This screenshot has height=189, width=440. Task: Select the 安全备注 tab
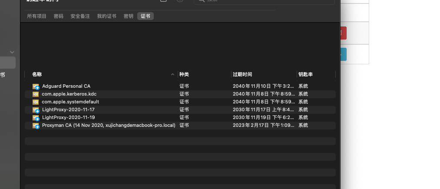[x=80, y=16]
